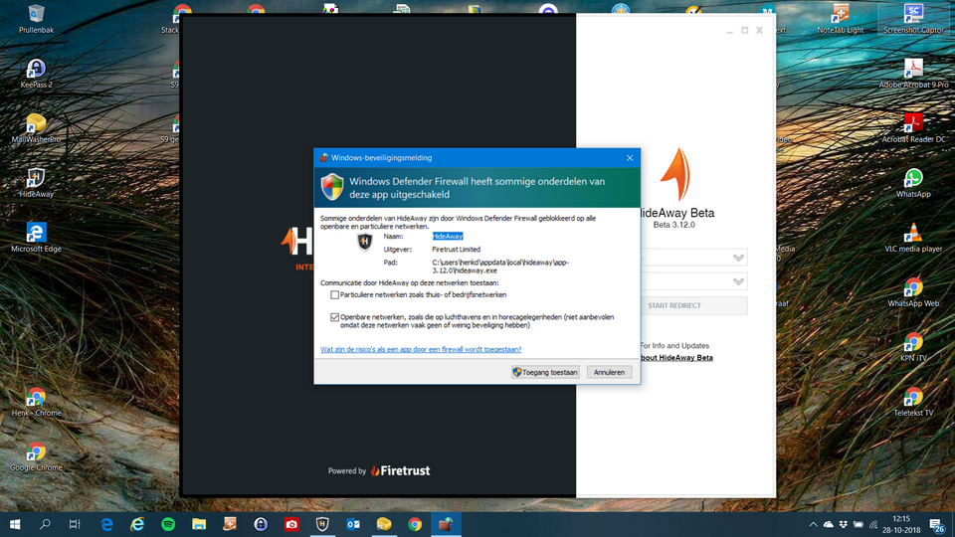
Task: Open Screenshot Captor desktop shortcut
Action: 913,18
